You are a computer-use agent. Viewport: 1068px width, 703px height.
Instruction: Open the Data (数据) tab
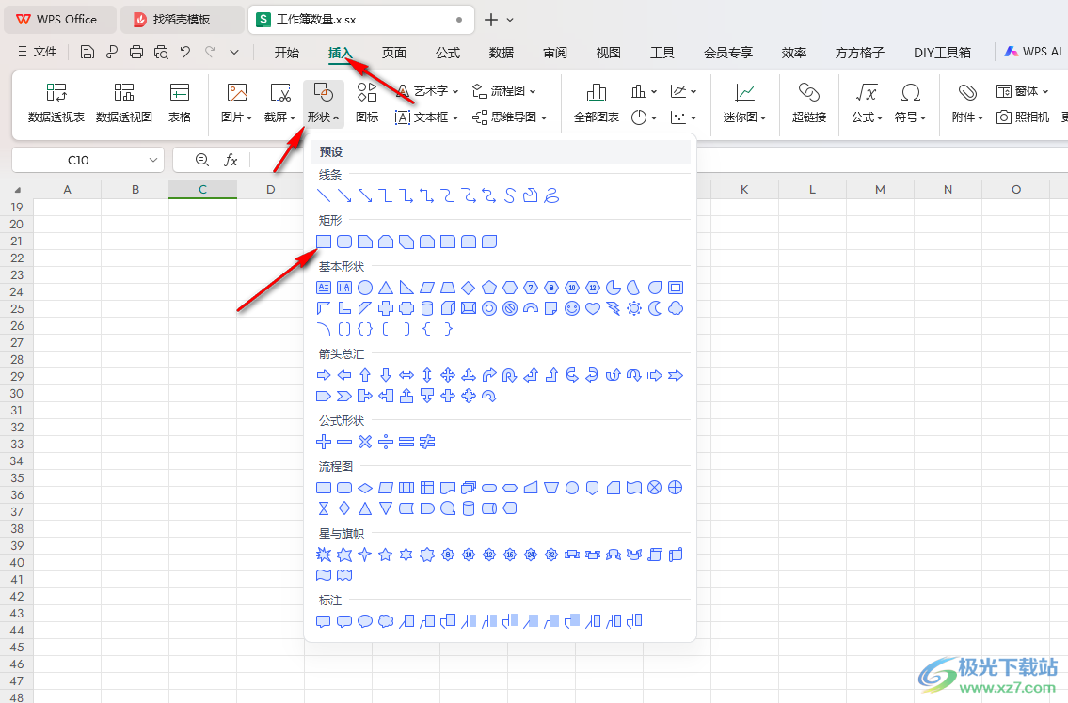click(502, 53)
